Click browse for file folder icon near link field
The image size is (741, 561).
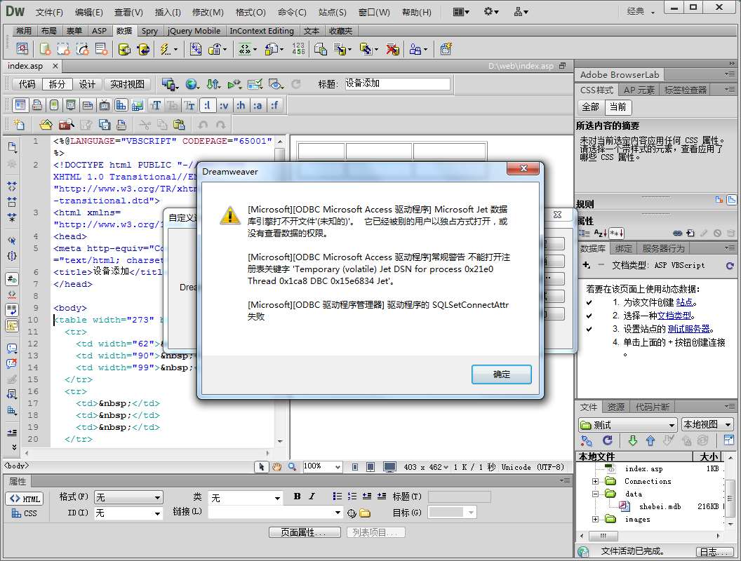(364, 513)
